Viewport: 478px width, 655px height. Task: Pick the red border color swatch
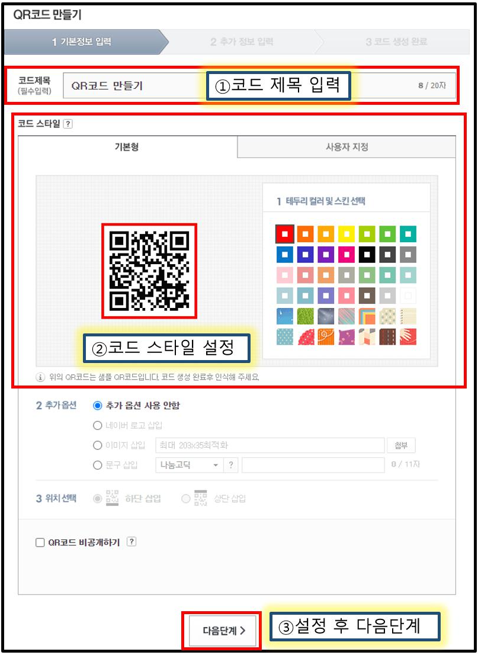[284, 234]
